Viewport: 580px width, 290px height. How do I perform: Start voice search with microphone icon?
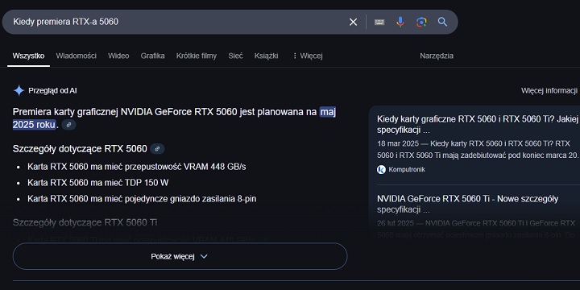pos(400,23)
